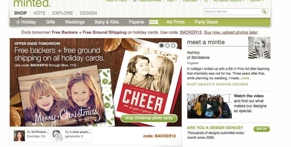Click shop christmas photo cards button
Viewport: 291px width, 147px height.
tap(149, 118)
